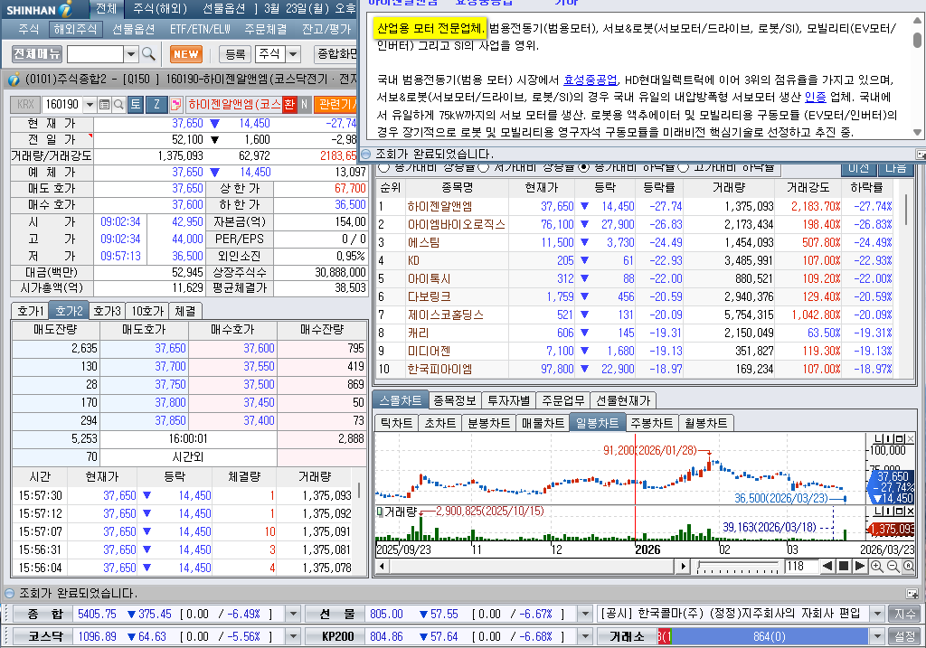Step the chart backward with the left arrow
Viewport: 926px width, 648px height.
827,567
